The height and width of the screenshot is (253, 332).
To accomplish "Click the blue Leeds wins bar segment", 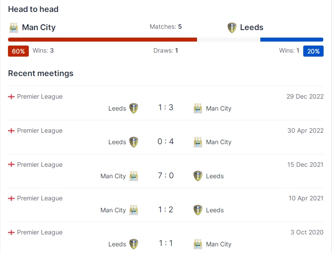I will [x=292, y=39].
